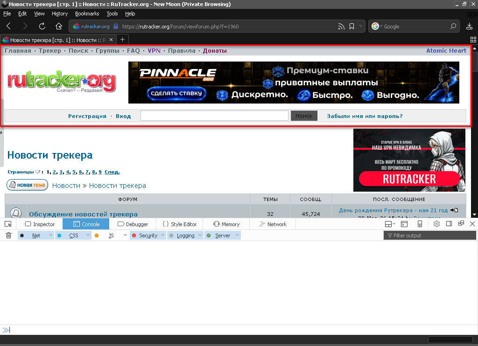Open the File menu
This screenshot has width=478, height=346.
coord(7,14)
